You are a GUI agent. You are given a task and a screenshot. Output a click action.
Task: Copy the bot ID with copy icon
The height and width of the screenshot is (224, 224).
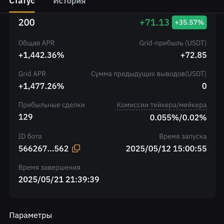click(76, 148)
